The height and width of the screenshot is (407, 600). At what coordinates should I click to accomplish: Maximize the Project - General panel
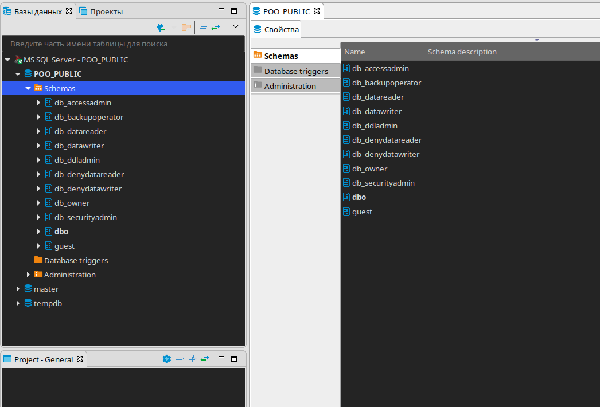[234, 359]
